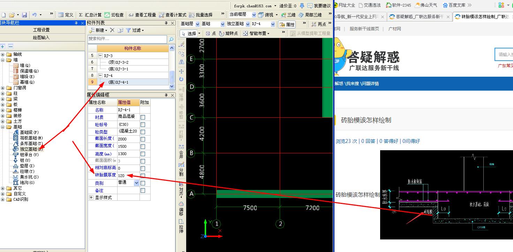The image size is (513, 252).
Task: Expand 显示样式 property group
Action: pos(91,198)
